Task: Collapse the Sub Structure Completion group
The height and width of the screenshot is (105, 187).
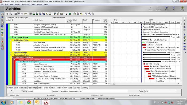Action: pyautogui.click(x=17, y=62)
